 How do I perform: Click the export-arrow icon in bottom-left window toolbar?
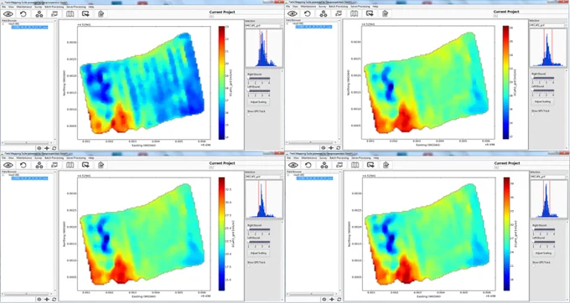[85, 165]
